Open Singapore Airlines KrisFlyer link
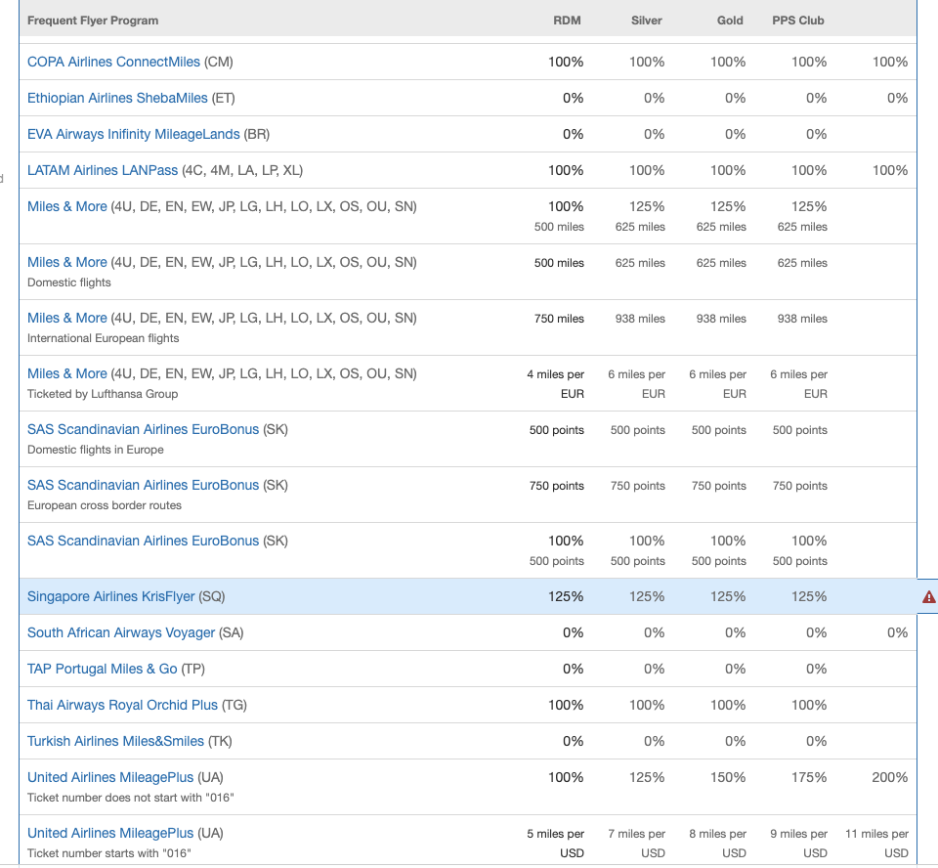 pyautogui.click(x=110, y=596)
